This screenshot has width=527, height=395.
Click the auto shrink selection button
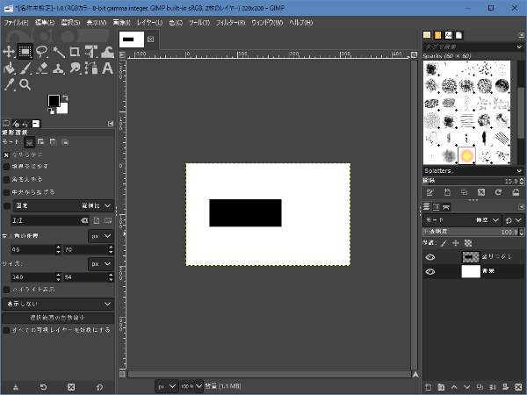(58, 317)
